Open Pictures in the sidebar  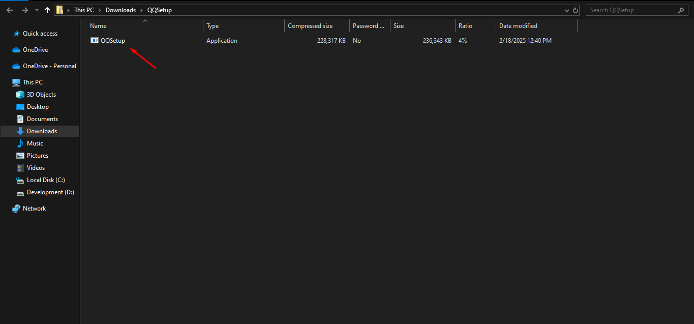click(38, 156)
